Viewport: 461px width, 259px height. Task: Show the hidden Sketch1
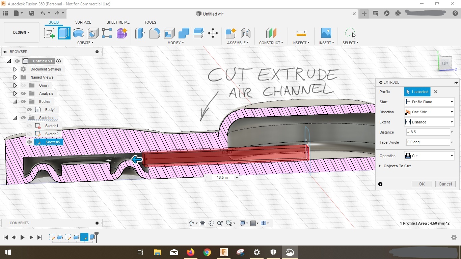(x=29, y=126)
